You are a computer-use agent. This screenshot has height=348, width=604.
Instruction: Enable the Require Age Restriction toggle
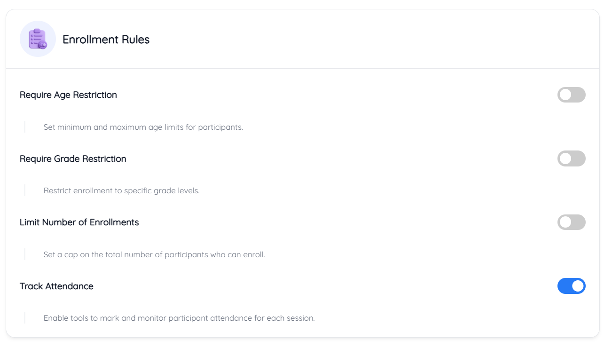coord(571,95)
